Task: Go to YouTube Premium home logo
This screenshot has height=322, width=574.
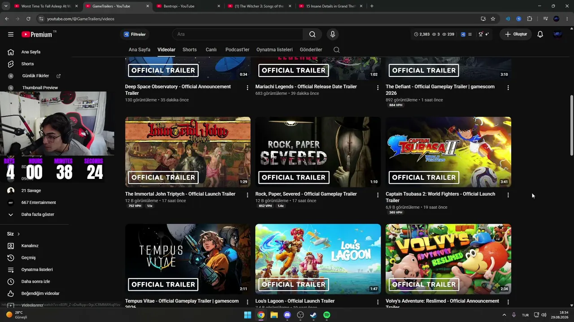Action: tap(37, 34)
